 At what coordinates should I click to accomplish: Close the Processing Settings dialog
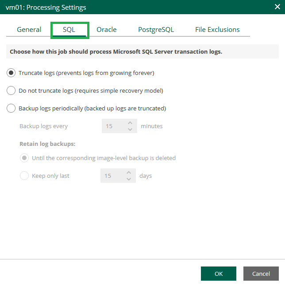[277, 7]
